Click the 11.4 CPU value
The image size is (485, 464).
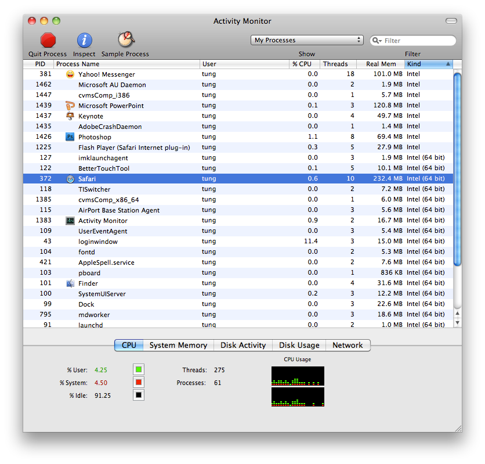point(311,241)
